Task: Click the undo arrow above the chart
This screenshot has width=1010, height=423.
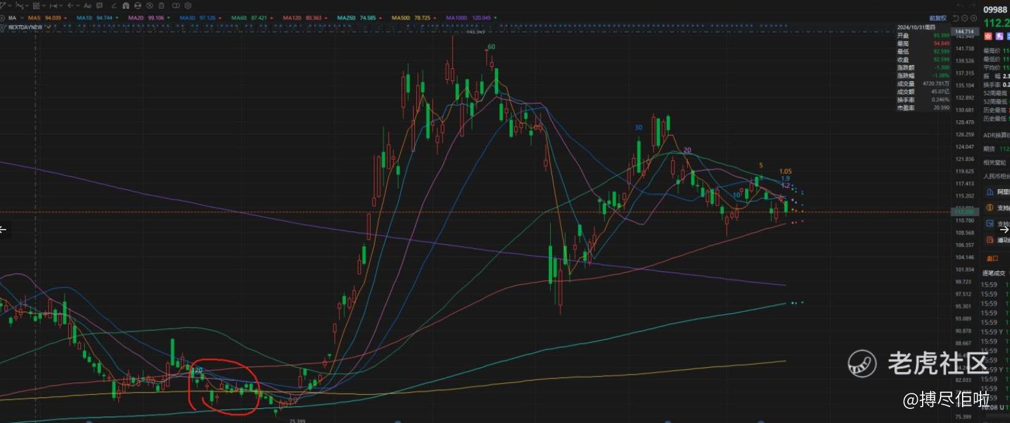Action: click(x=960, y=6)
